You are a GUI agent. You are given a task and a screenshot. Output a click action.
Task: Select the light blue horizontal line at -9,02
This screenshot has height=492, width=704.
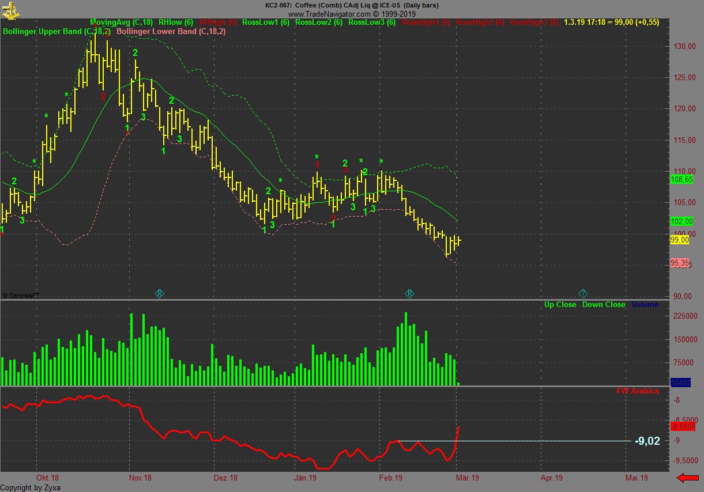513,441
